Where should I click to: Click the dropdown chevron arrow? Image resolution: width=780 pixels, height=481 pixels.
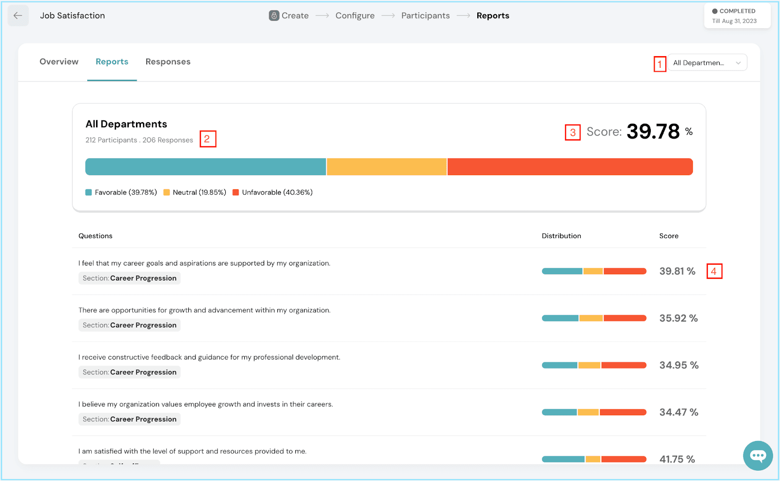coord(738,63)
